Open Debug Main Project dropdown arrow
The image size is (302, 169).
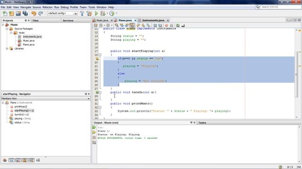click(x=107, y=14)
